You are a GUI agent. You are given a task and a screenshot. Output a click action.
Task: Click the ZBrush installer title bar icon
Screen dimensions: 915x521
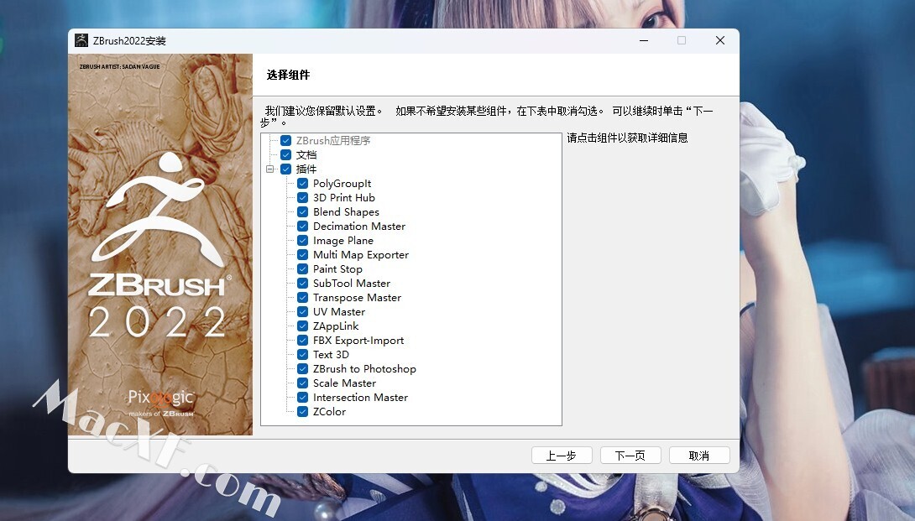point(81,40)
